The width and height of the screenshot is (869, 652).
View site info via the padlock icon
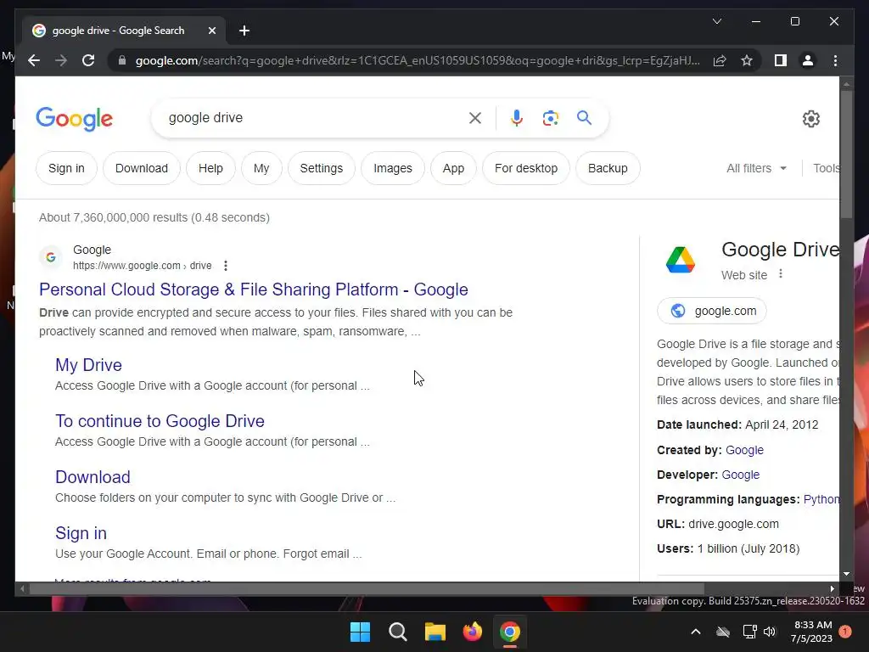pos(122,60)
